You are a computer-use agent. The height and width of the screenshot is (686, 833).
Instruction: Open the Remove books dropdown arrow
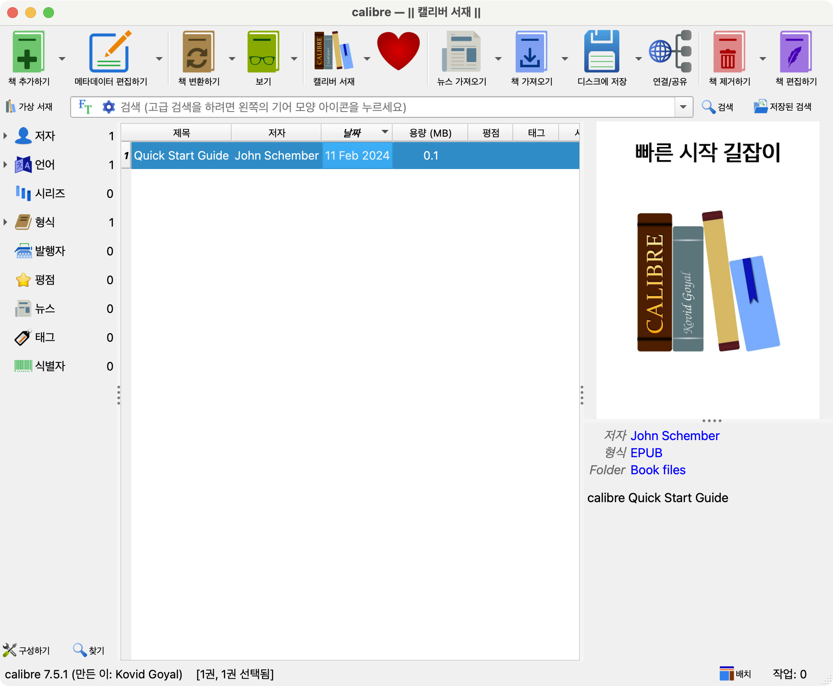[x=763, y=59]
